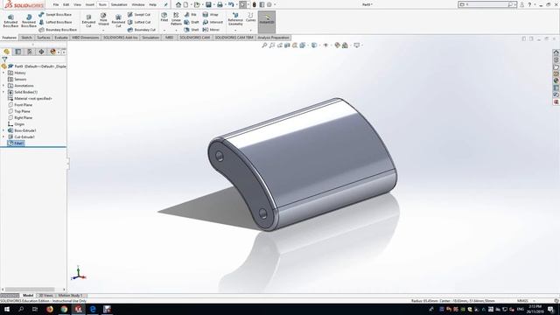Viewport: 560px width, 315px height.
Task: Open the Fillet dropdown arrow
Action: click(164, 30)
